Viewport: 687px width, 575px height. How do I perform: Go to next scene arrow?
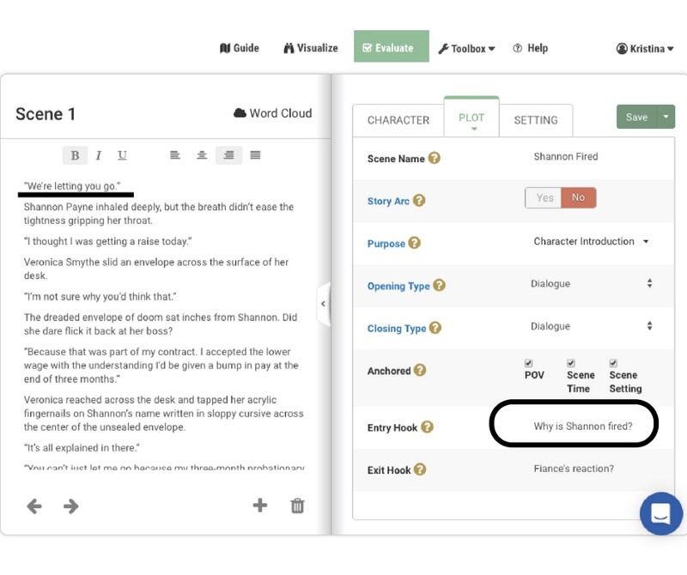coord(71,506)
